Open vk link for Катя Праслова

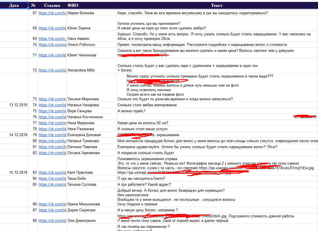(x=52, y=173)
